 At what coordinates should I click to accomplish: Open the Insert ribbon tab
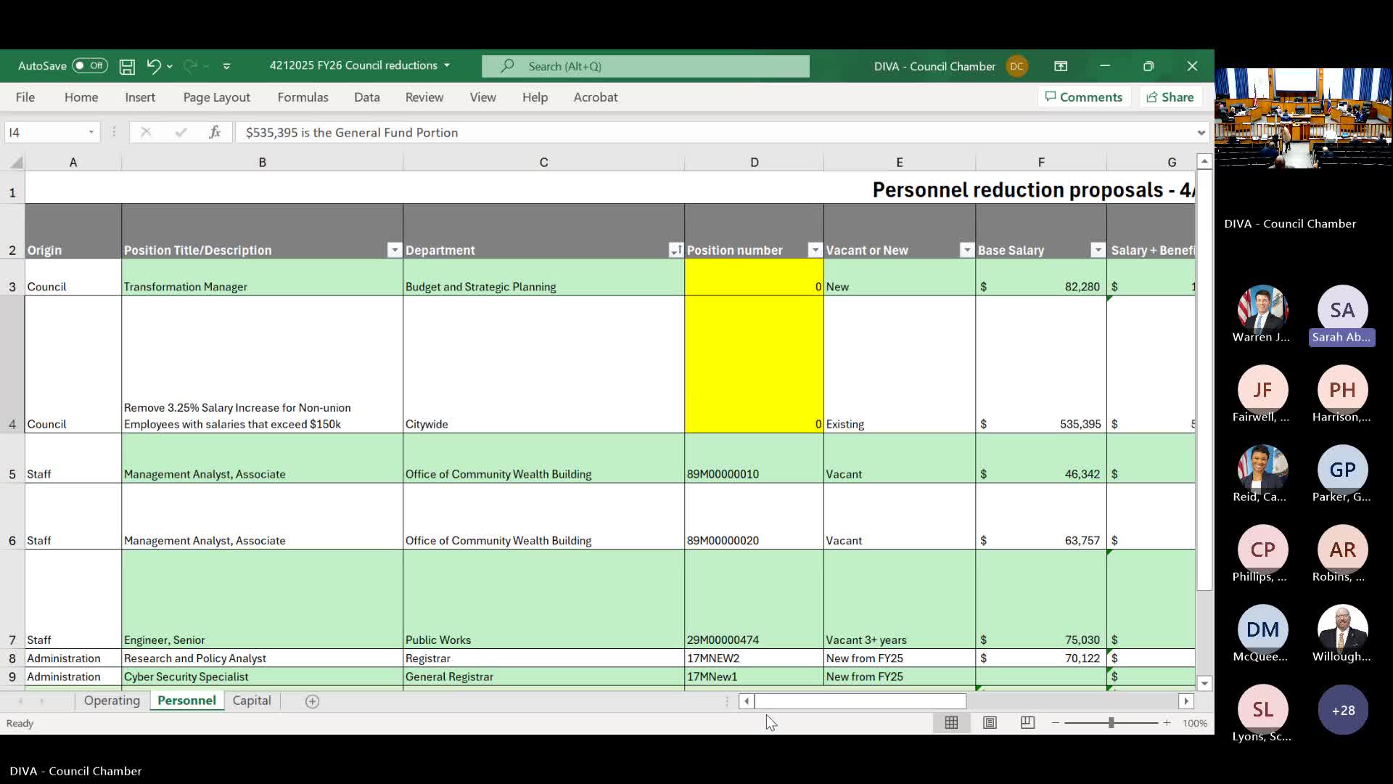pos(140,97)
